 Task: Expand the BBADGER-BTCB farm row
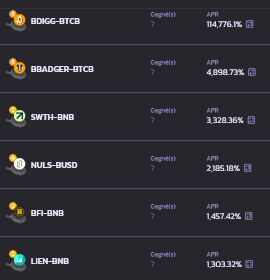135,69
